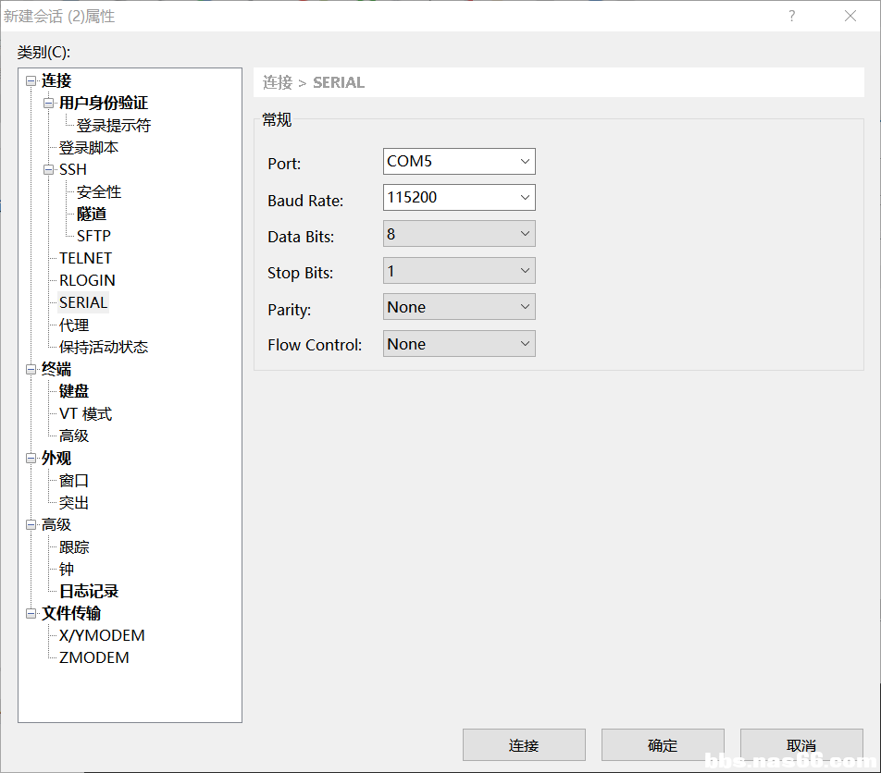The width and height of the screenshot is (881, 773).
Task: Collapse the SSH tree node
Action: pos(49,170)
